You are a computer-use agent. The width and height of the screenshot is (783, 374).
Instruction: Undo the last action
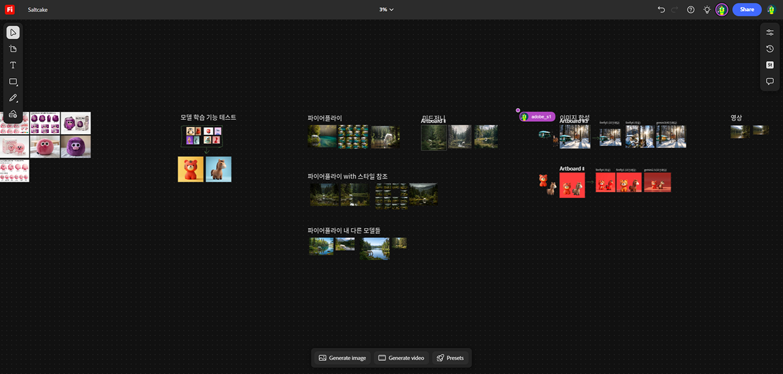tap(661, 9)
